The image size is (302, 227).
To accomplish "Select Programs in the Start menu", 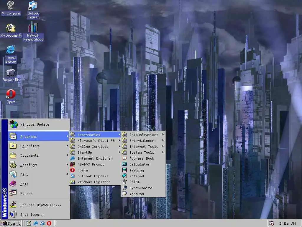I will [39, 137].
